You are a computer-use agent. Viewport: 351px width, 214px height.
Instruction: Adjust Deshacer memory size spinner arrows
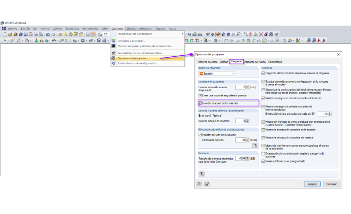point(247,158)
